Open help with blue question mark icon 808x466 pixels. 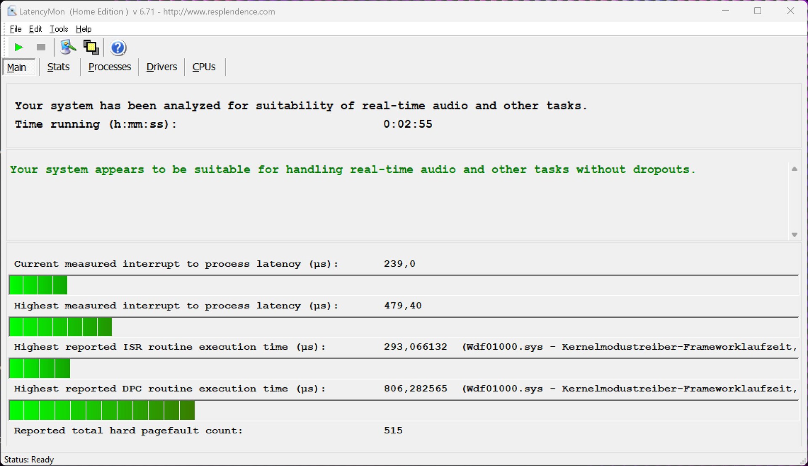pos(118,48)
